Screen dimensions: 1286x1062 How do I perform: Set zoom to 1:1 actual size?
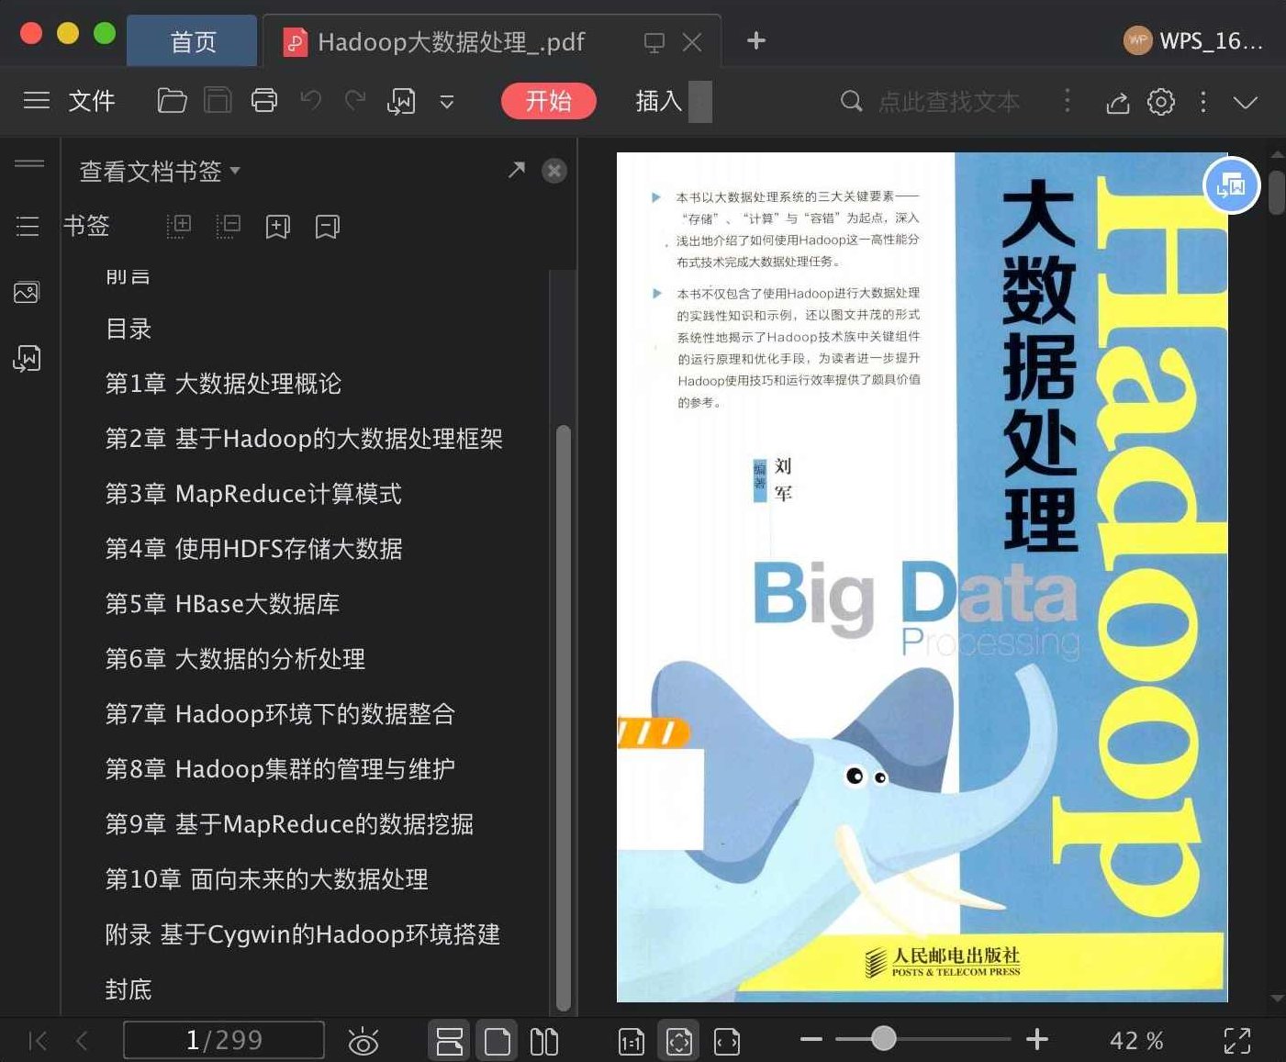tap(631, 1040)
